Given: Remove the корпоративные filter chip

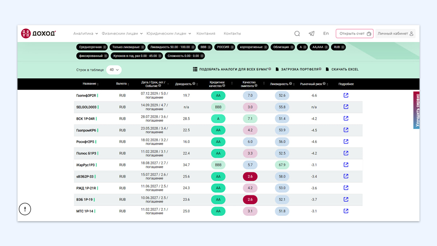Looking at the screenshot, I should coord(266,47).
